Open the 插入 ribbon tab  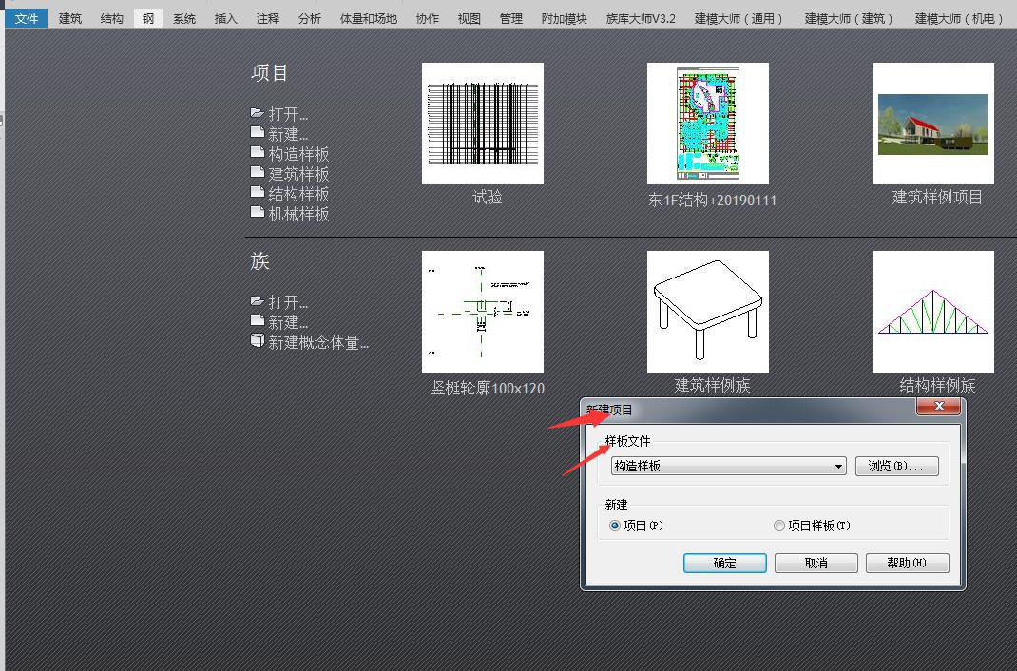(x=225, y=18)
